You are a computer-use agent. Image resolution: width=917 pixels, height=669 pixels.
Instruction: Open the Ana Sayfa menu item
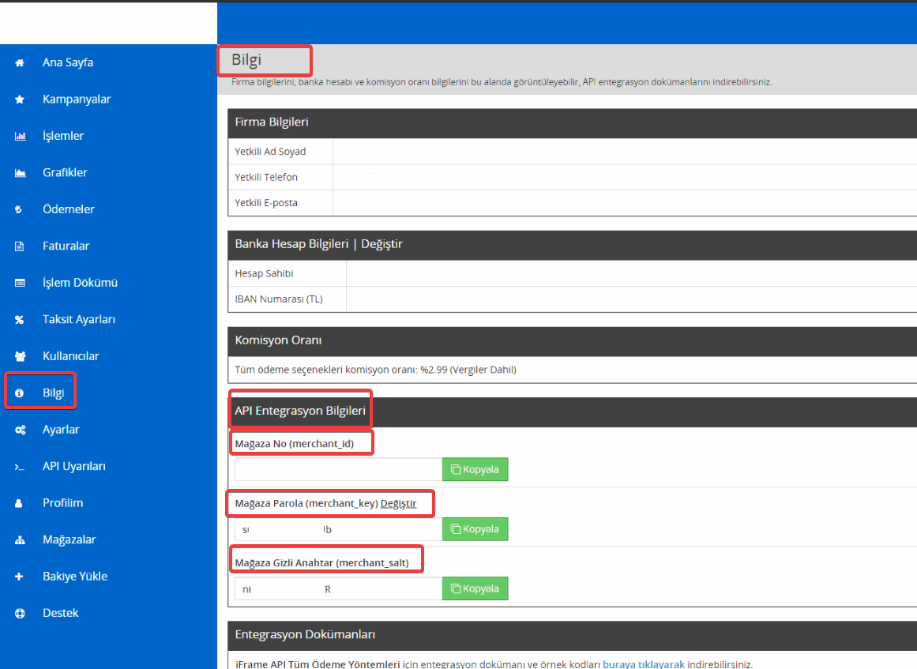click(x=68, y=62)
